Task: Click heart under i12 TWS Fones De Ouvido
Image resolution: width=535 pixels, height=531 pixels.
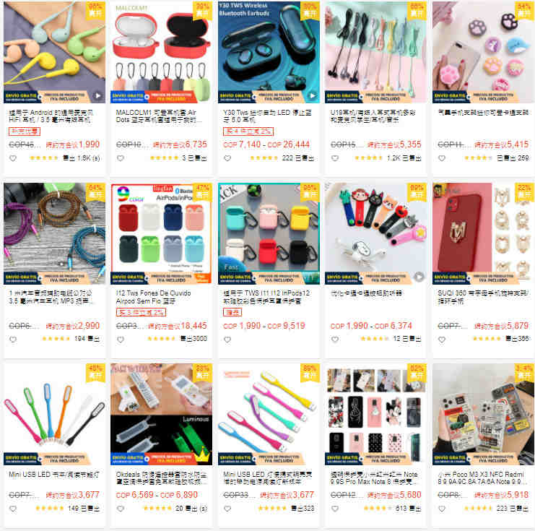Action: pos(121,340)
